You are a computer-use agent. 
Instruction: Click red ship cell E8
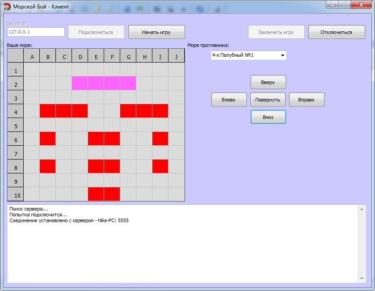(96, 166)
